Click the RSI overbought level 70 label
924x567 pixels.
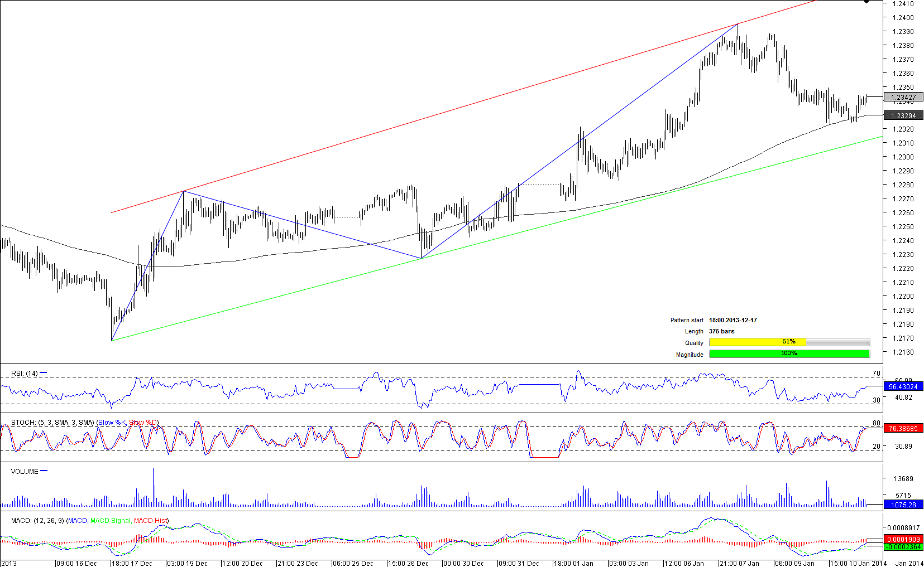click(877, 374)
